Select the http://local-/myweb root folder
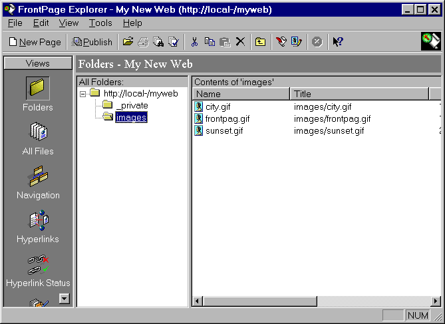The width and height of the screenshot is (445, 324). point(141,93)
